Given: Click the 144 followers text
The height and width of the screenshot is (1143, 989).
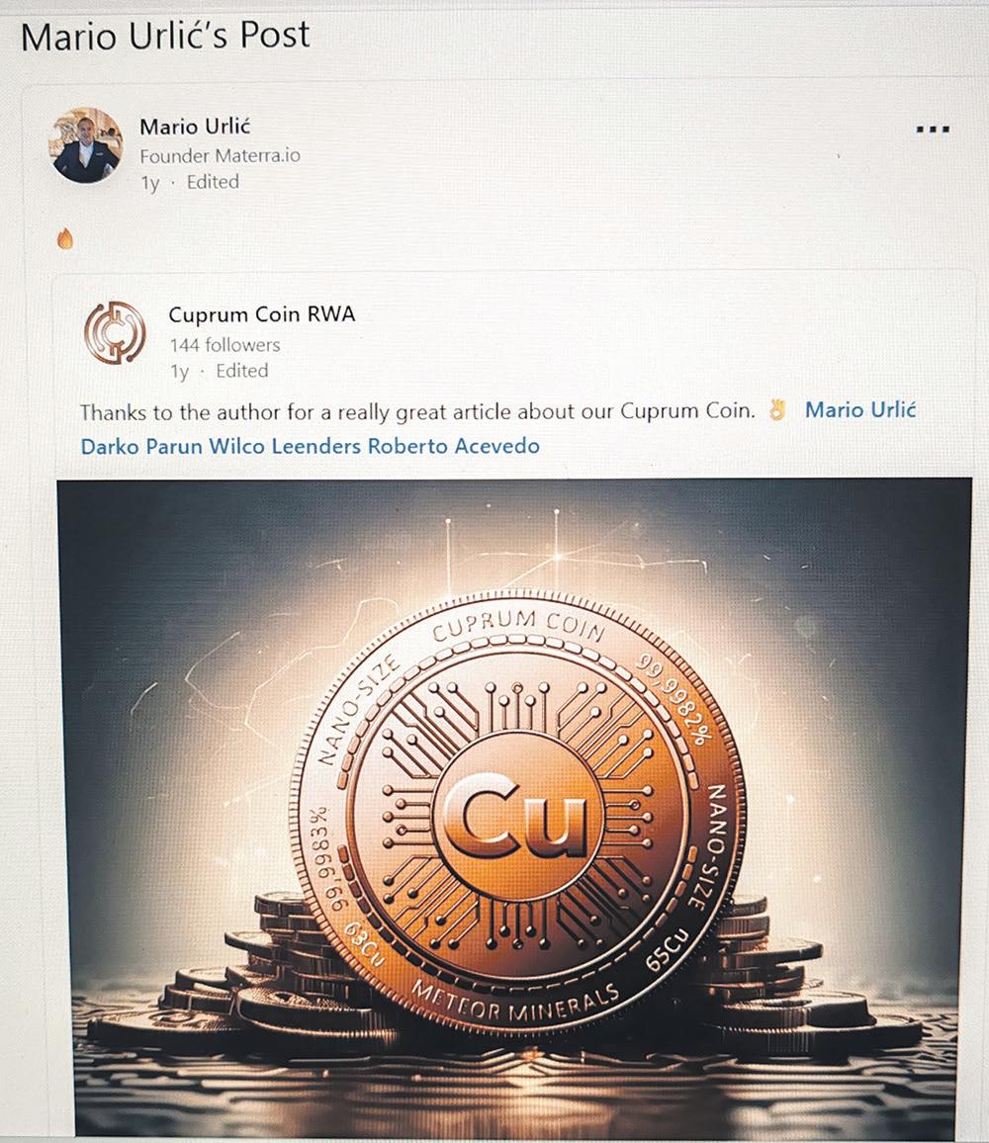Looking at the screenshot, I should point(225,345).
